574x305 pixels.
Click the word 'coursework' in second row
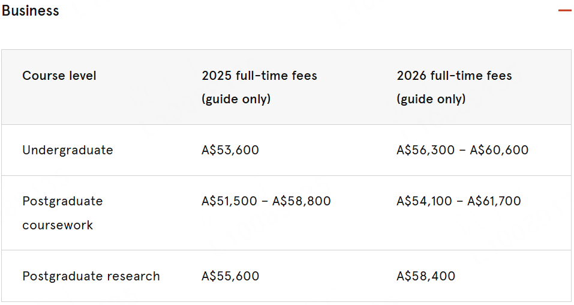(58, 225)
